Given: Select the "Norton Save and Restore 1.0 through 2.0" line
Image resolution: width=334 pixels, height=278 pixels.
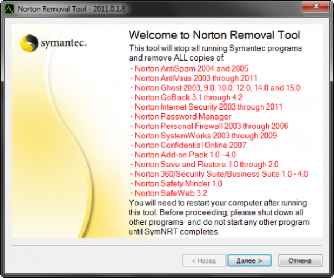Looking at the screenshot, I should (x=204, y=165).
